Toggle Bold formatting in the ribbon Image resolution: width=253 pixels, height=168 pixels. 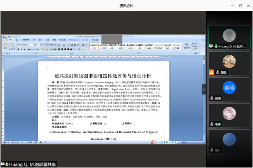pyautogui.click(x=18, y=49)
